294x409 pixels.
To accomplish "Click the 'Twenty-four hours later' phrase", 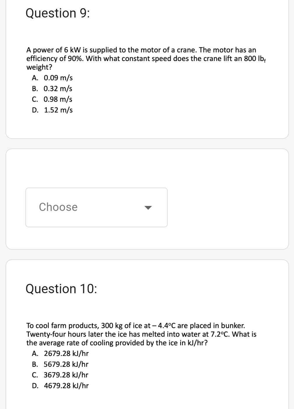I will click(62, 334).
